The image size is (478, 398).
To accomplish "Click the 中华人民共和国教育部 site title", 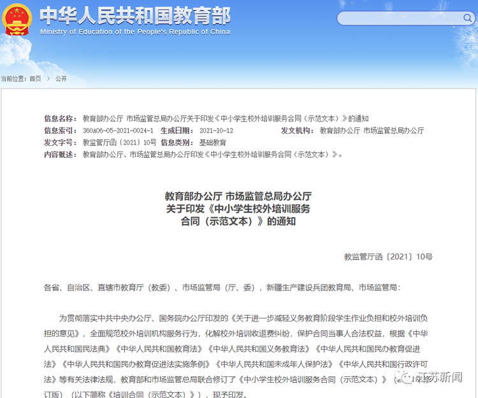I will [135, 16].
